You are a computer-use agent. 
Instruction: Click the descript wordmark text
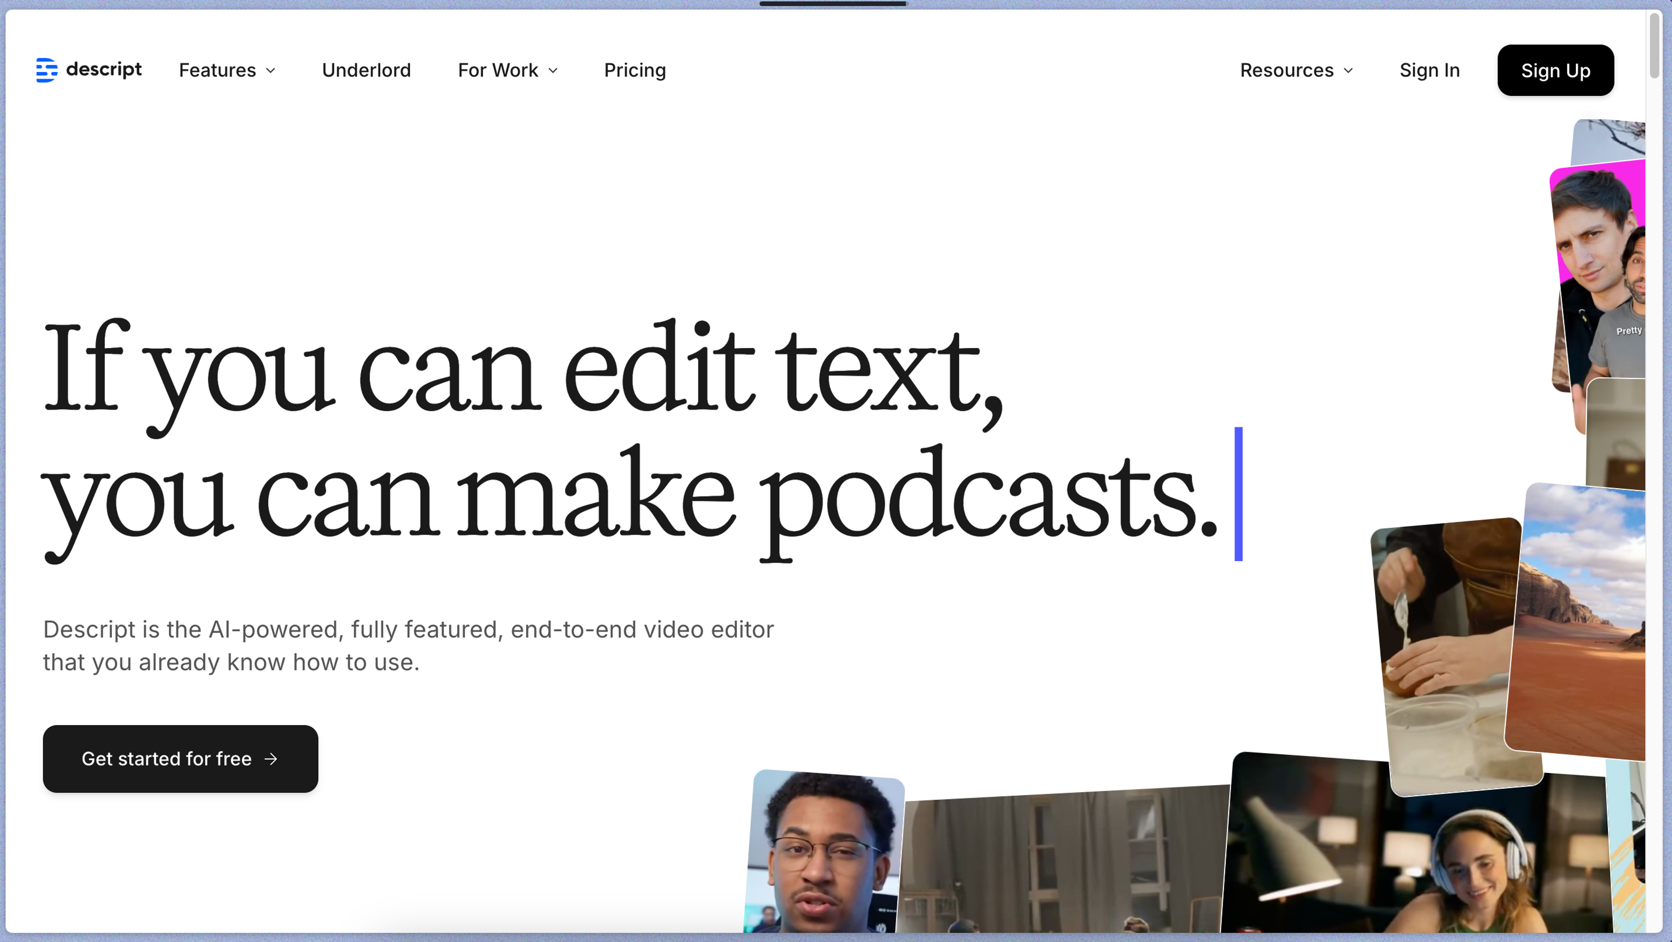click(104, 69)
